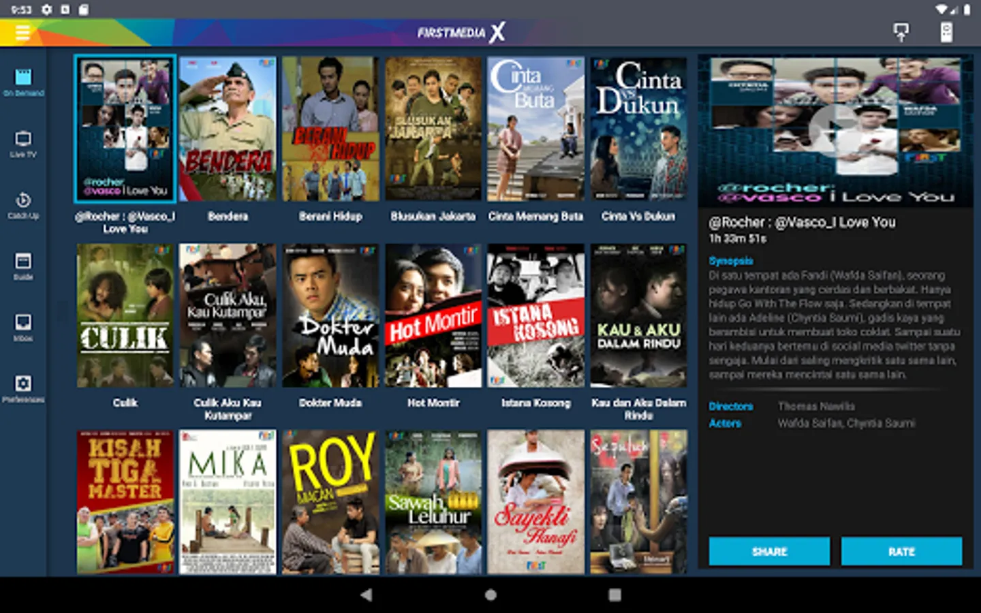Image resolution: width=981 pixels, height=613 pixels.
Task: Select the Cinta Vs Dukun poster
Action: coord(638,129)
